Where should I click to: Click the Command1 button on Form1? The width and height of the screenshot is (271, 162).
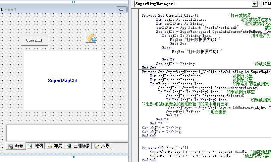35,40
